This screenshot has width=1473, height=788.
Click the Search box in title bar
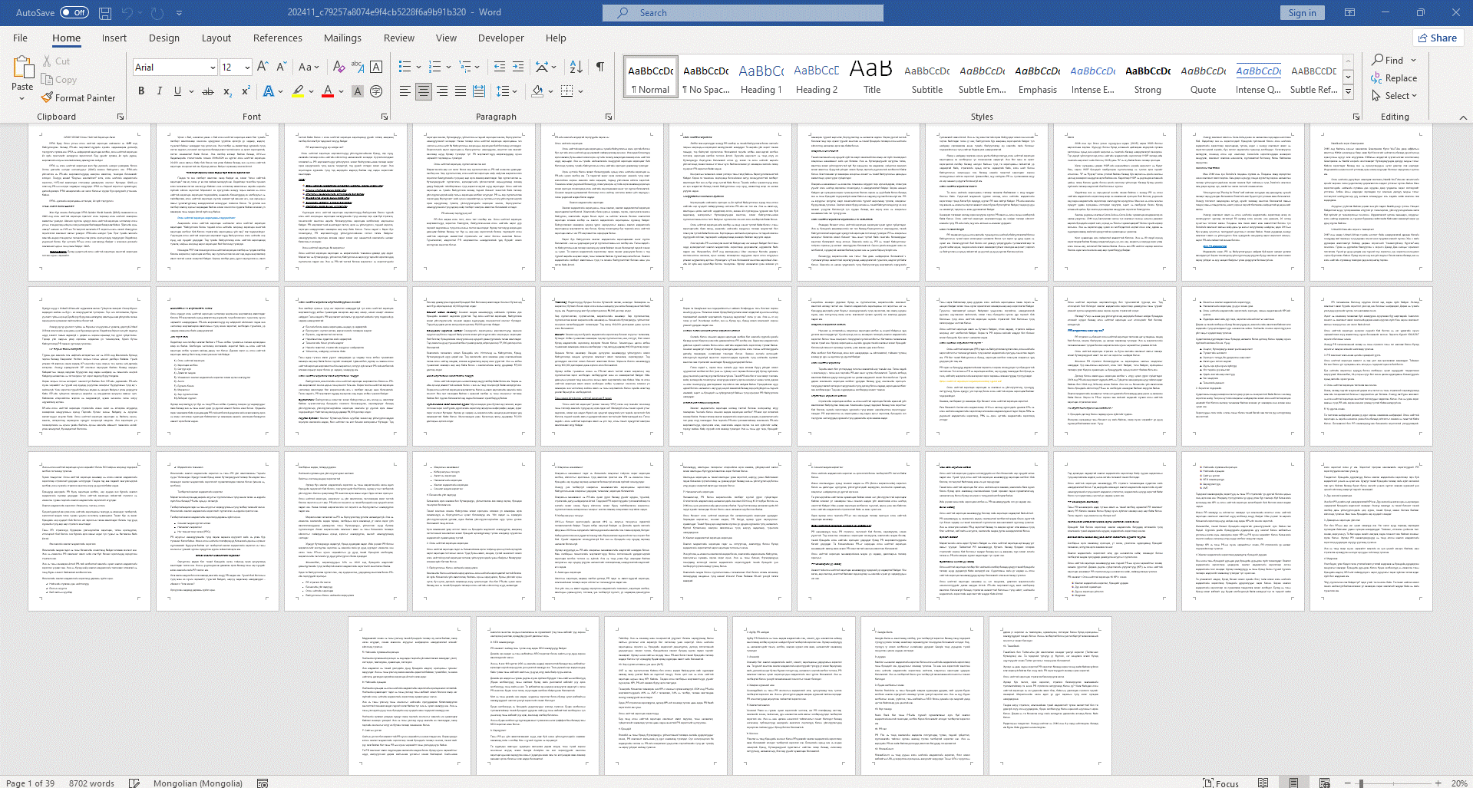[743, 12]
